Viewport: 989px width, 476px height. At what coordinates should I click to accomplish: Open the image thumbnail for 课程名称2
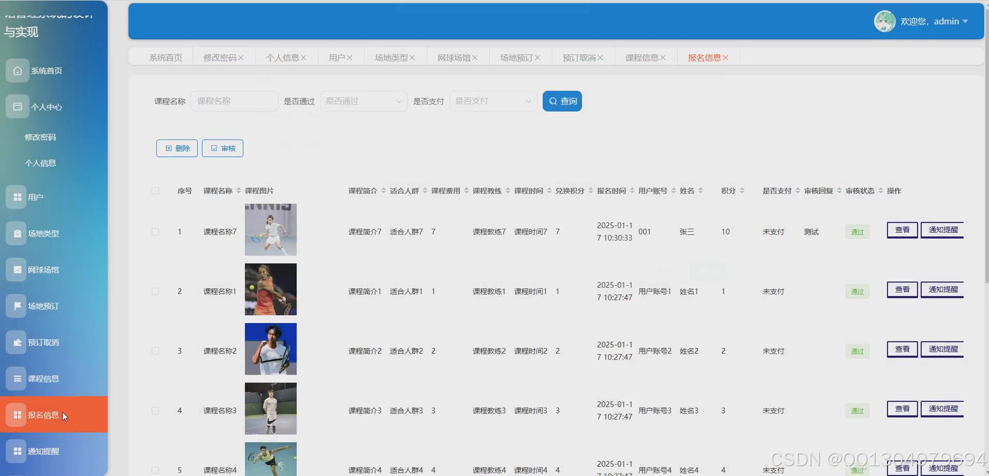[x=271, y=349]
